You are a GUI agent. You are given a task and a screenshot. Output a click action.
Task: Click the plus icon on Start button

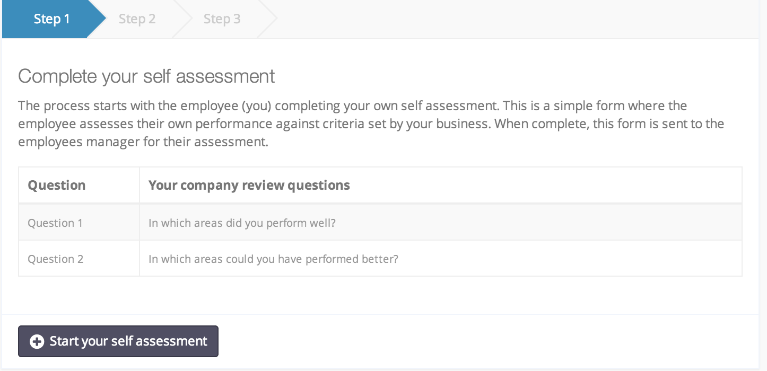click(x=37, y=342)
